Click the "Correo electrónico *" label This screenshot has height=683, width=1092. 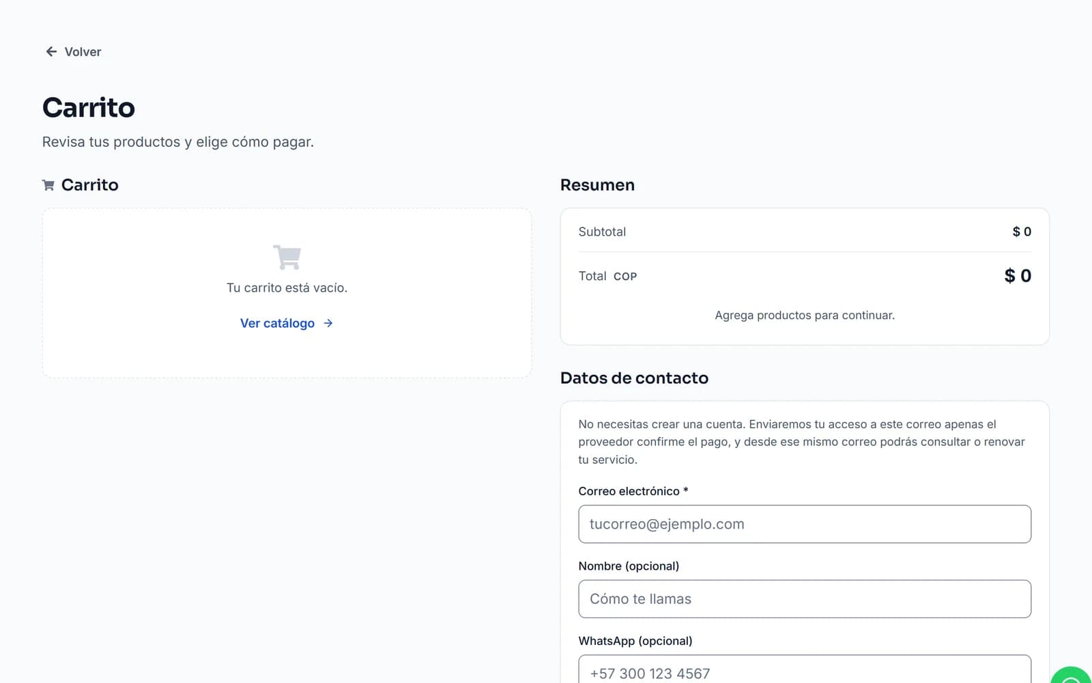(633, 491)
